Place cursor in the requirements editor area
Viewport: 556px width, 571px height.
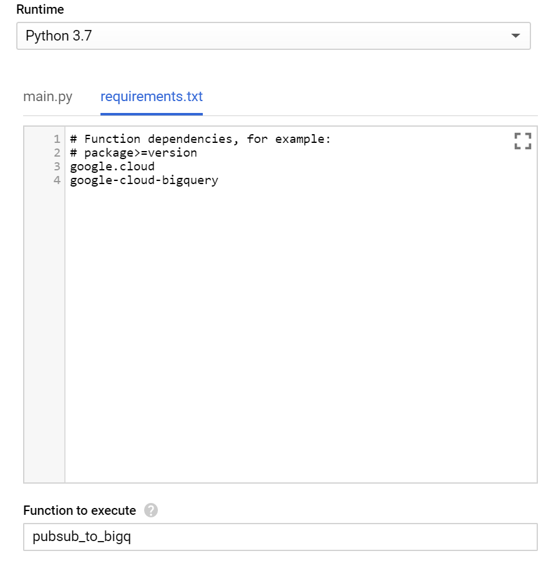pos(281,281)
